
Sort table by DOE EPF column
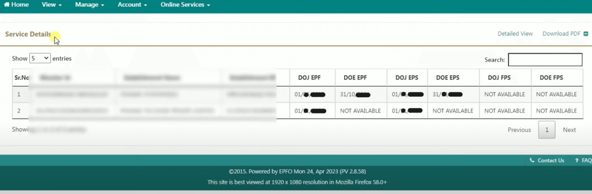coord(355,78)
